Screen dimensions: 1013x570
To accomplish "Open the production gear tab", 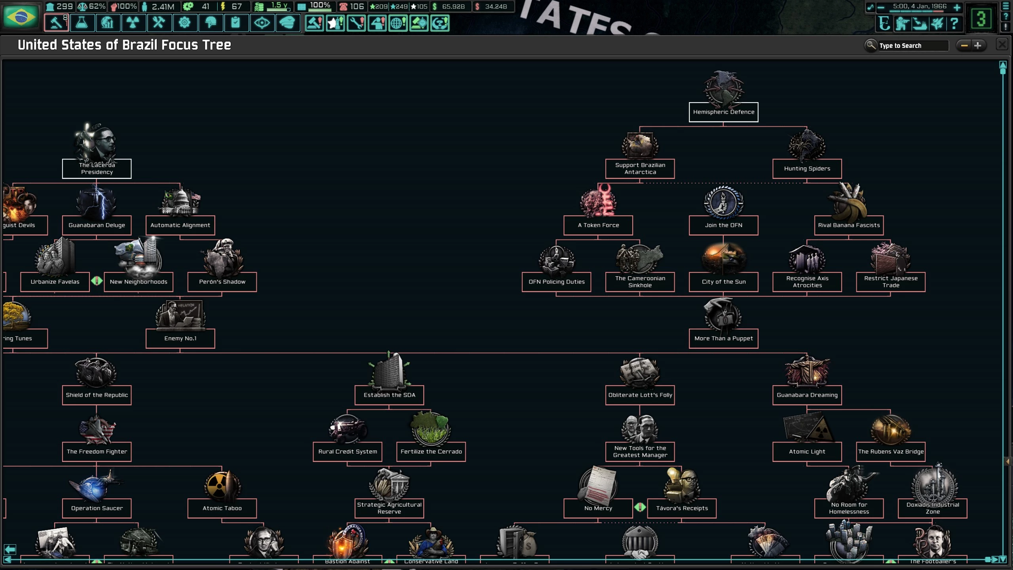I will click(x=184, y=23).
